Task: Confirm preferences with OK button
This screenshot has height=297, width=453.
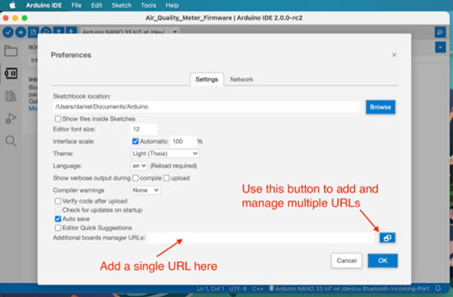Action: click(382, 261)
